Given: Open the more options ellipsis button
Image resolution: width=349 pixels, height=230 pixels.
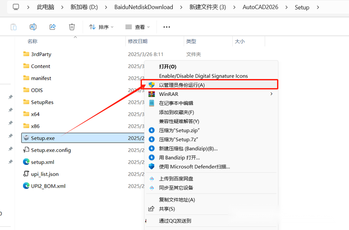Looking at the screenshot, I should (167, 27).
